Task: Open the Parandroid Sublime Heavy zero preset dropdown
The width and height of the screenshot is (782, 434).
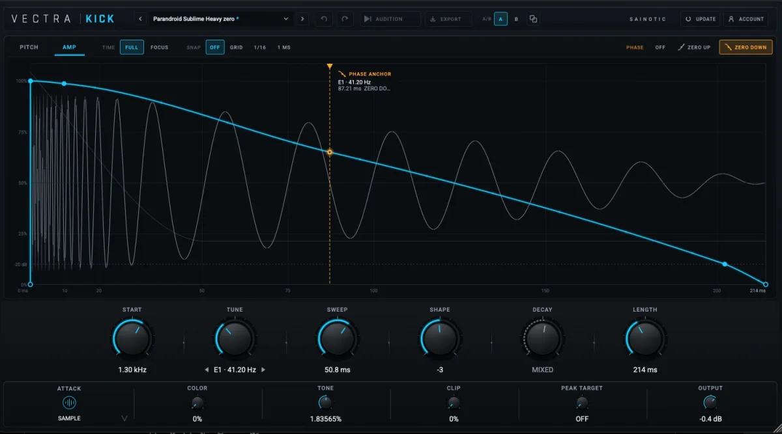Action: point(220,19)
